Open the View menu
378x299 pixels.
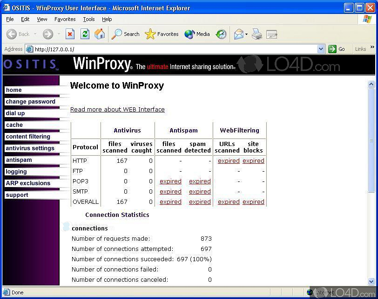pos(42,19)
